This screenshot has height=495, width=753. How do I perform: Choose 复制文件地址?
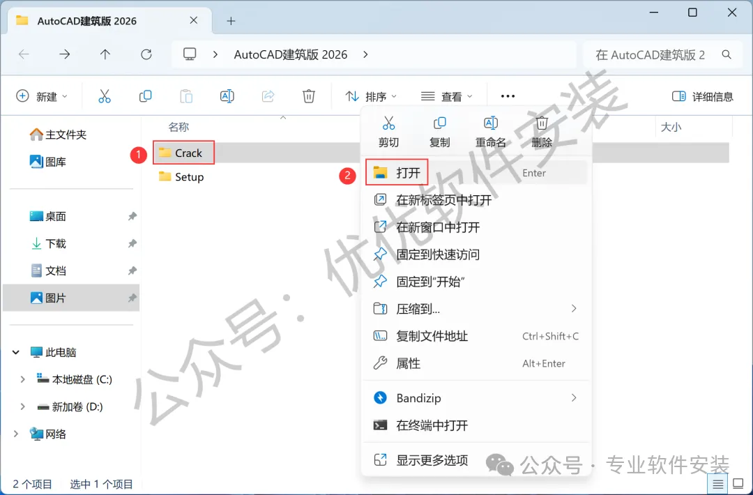[x=476, y=336]
